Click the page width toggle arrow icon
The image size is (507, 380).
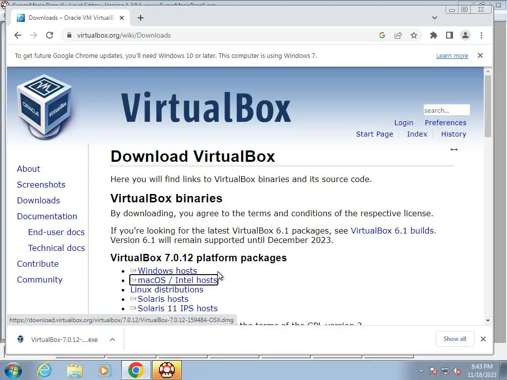[454, 149]
